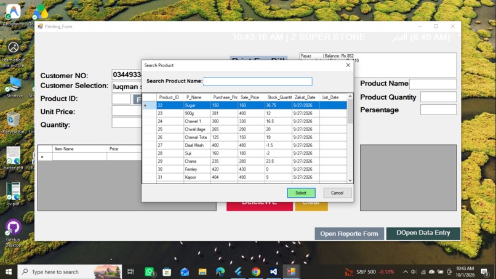Image resolution: width=496 pixels, height=279 pixels.
Task: Switch to Visual Studio in the taskbar
Action: pyautogui.click(x=274, y=272)
